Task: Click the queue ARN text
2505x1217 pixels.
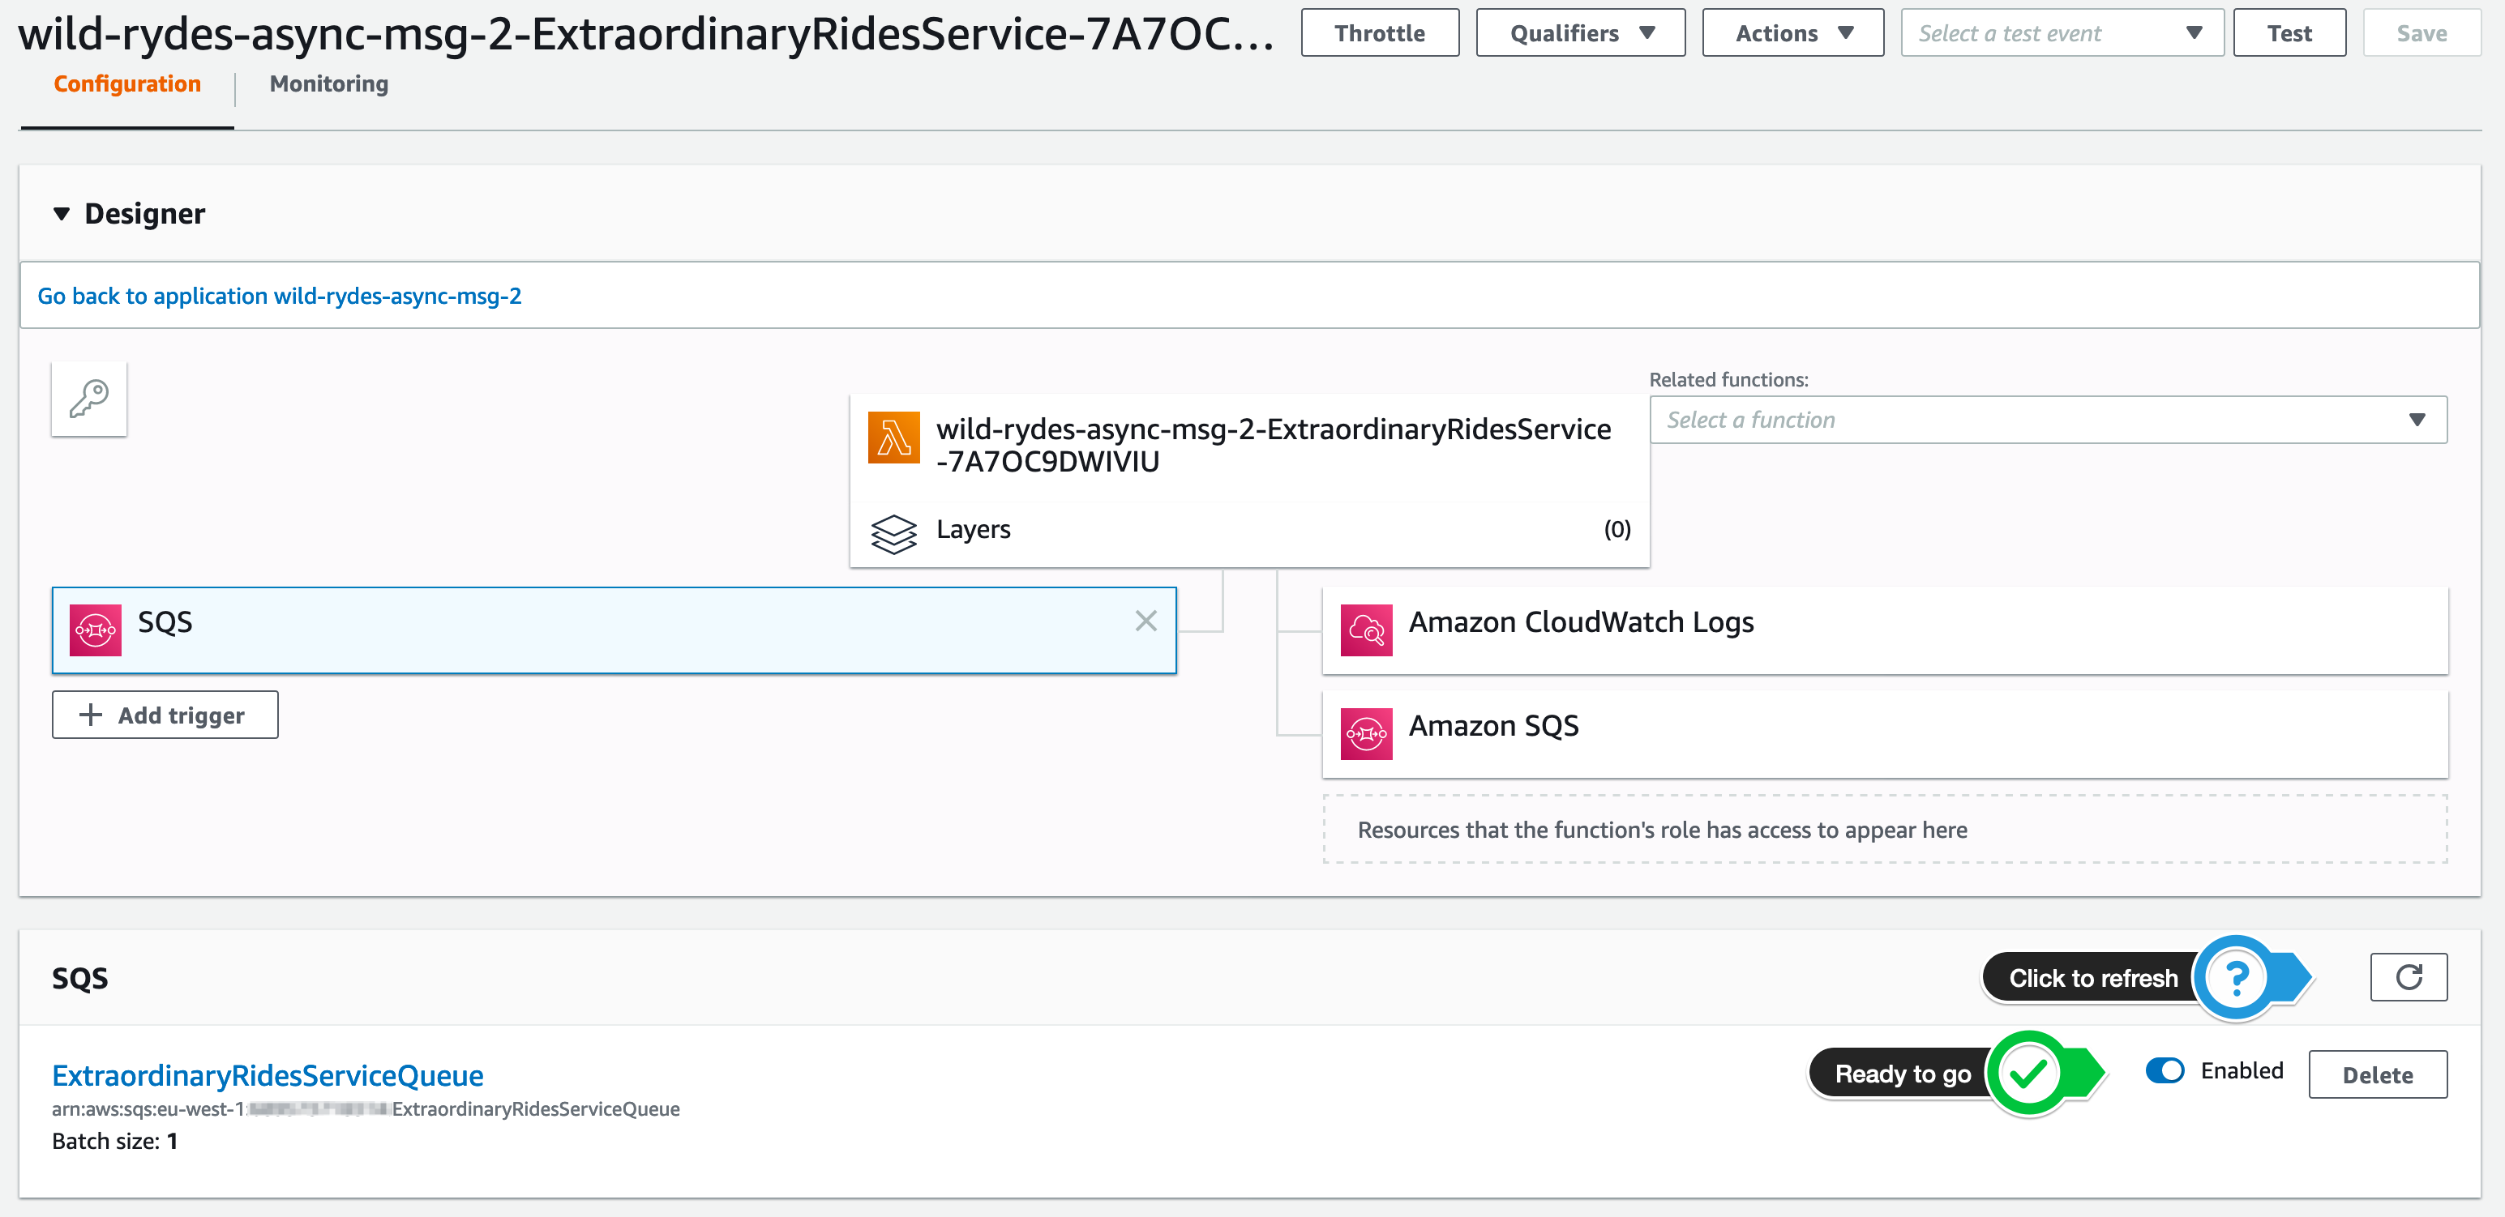Action: pos(366,1109)
